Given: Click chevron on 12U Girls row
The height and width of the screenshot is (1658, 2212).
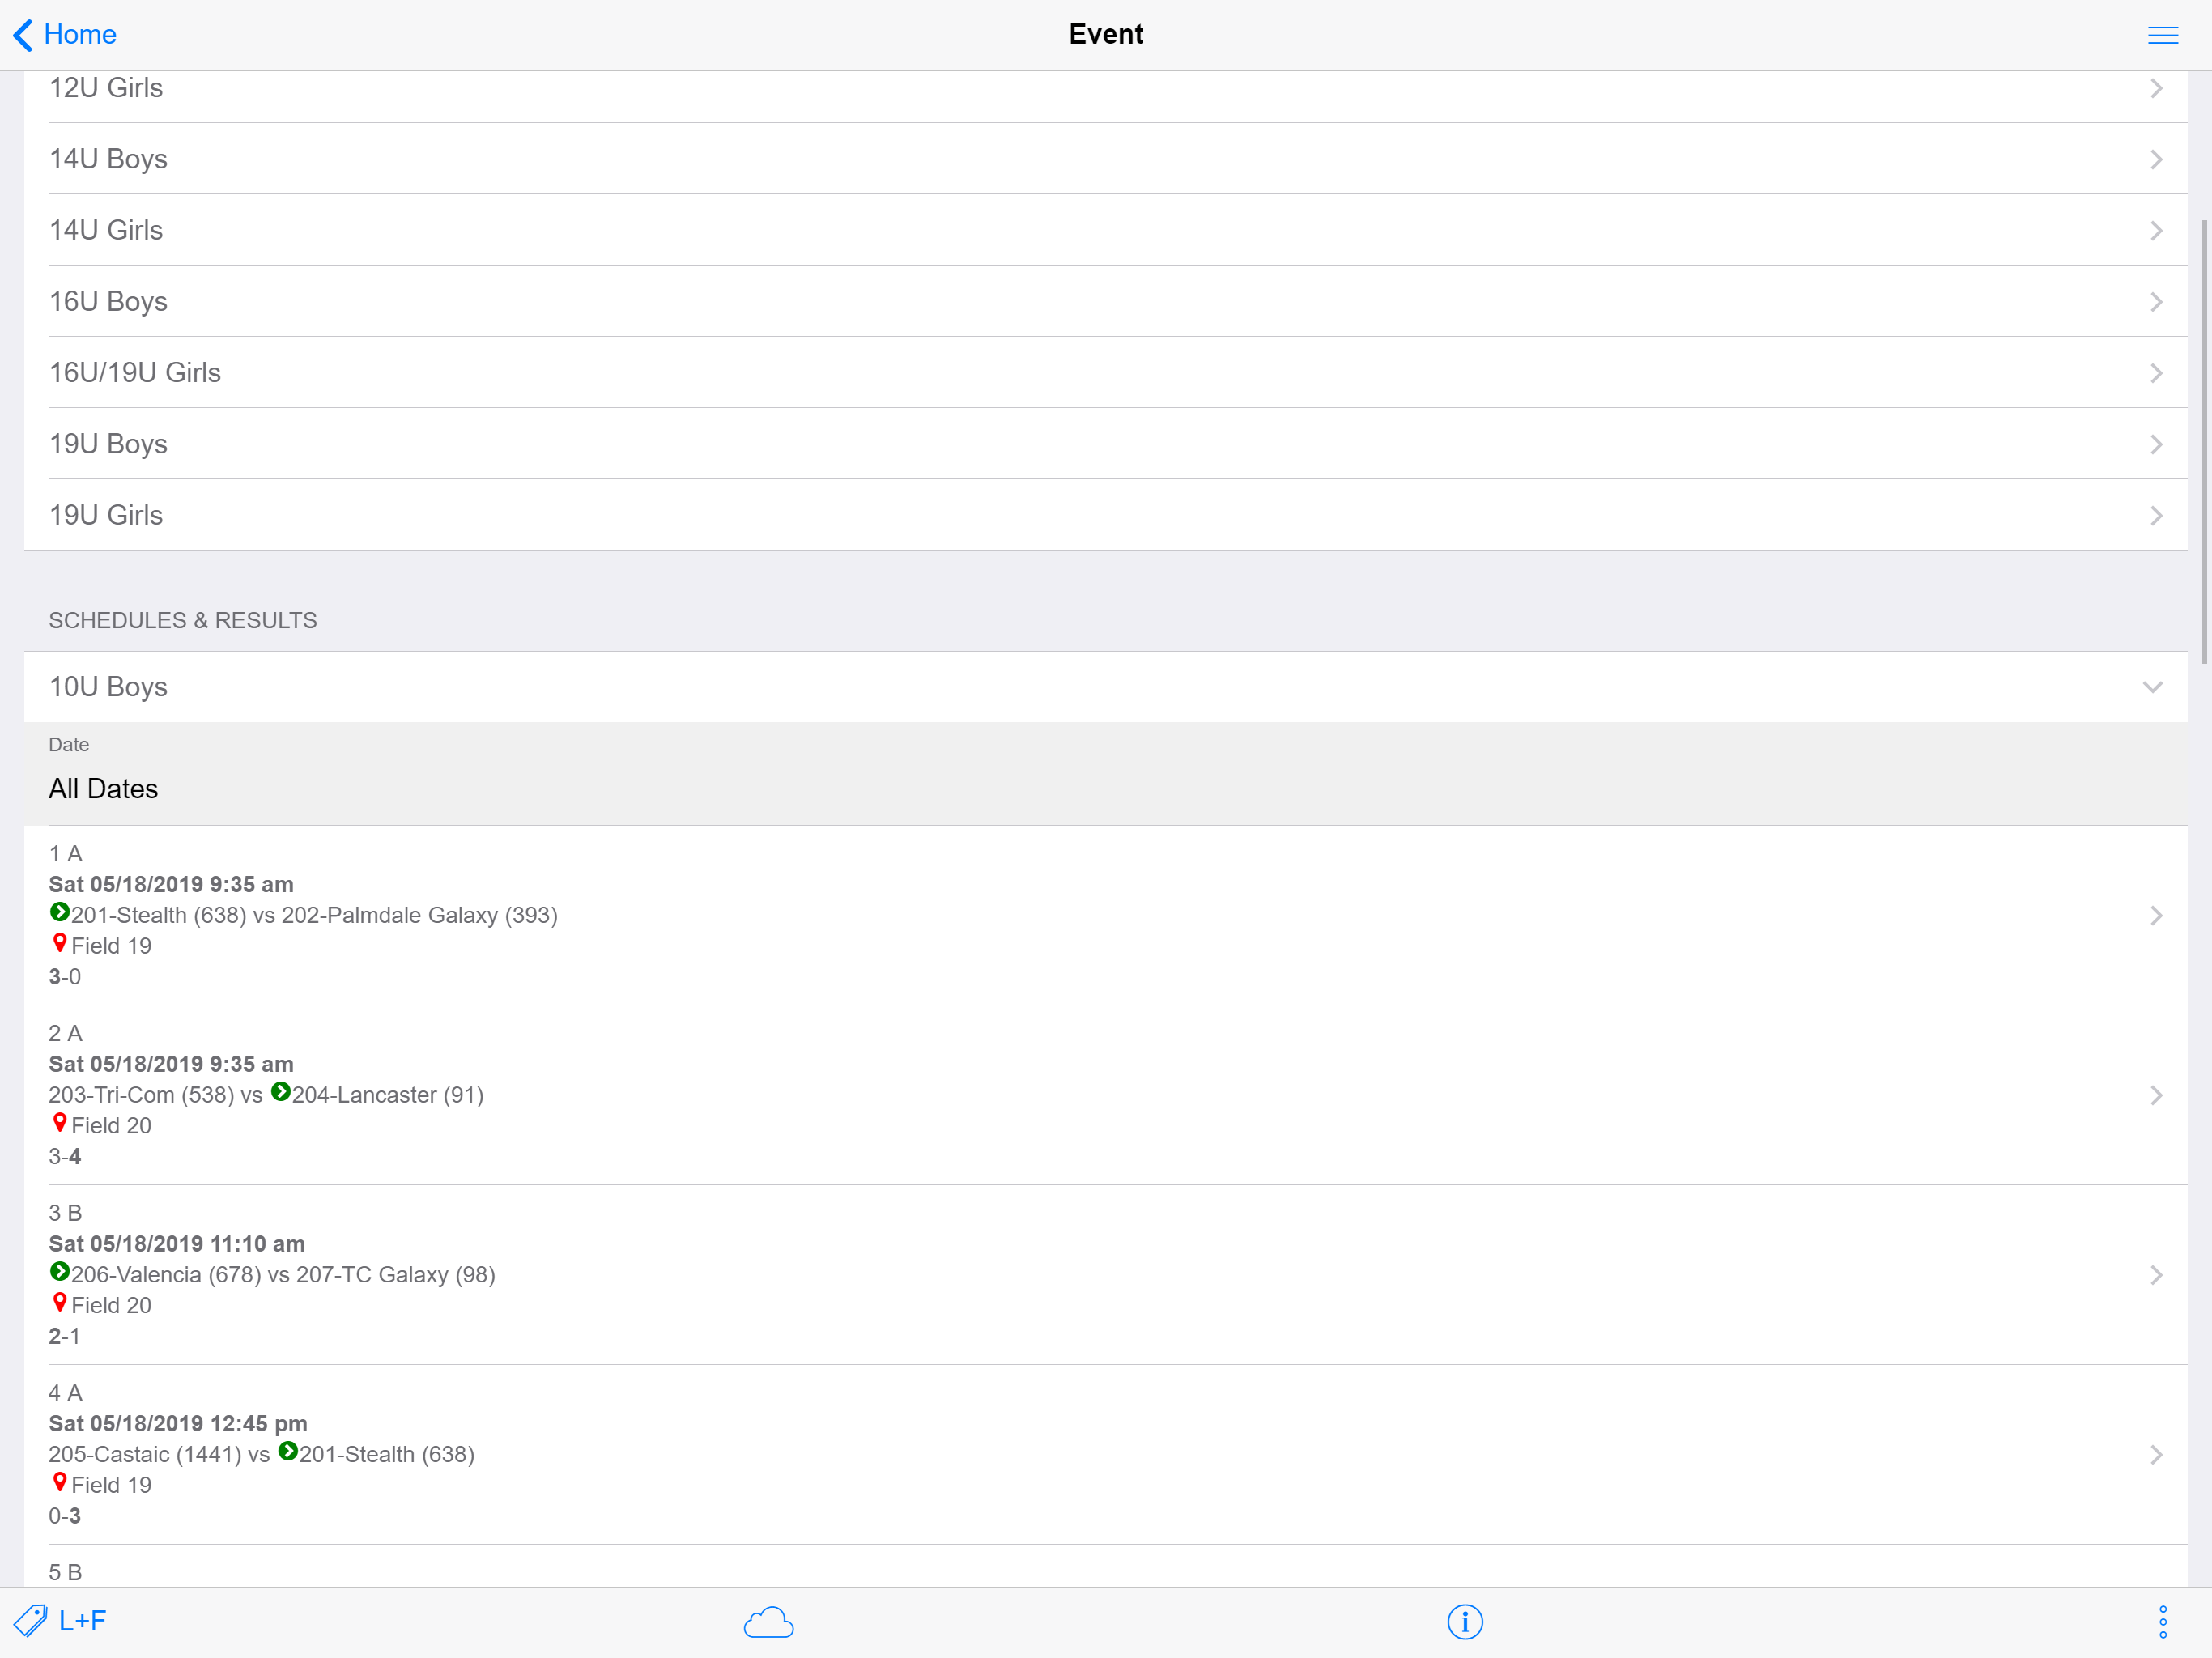Looking at the screenshot, I should [x=2156, y=88].
